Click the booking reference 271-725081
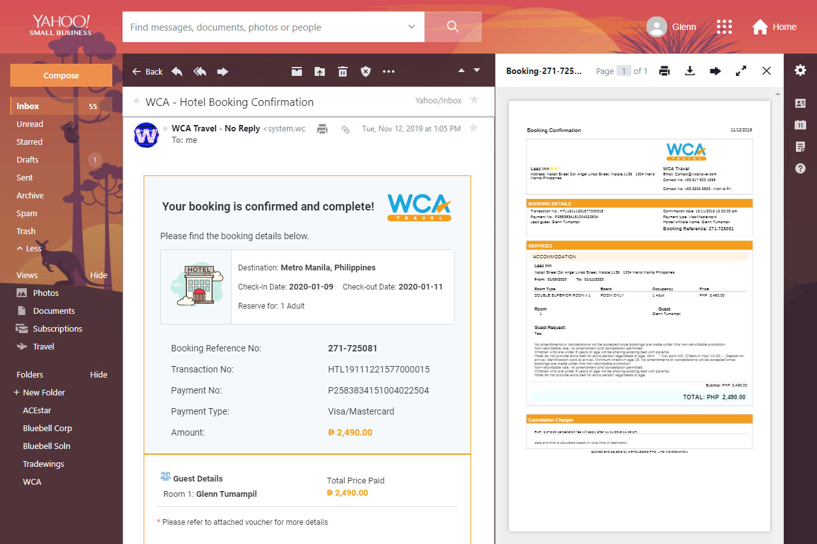The image size is (817, 544). 352,348
